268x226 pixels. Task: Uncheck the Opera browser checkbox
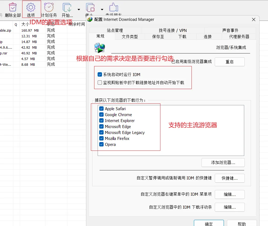(101, 144)
